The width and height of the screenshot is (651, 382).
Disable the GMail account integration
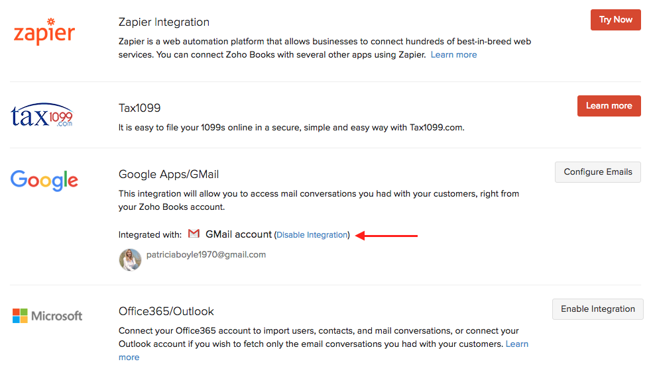(312, 235)
